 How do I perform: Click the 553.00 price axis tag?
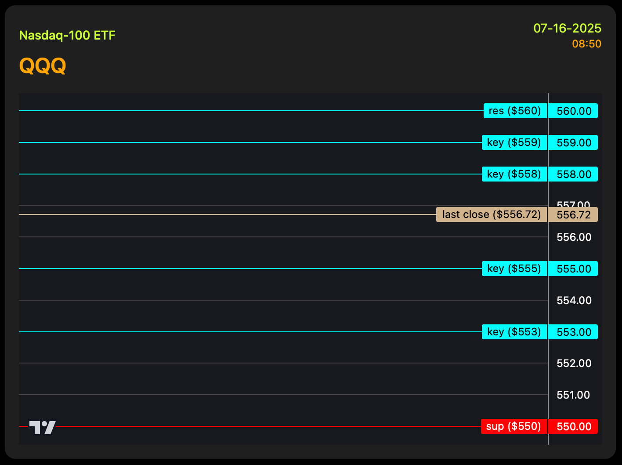pos(574,332)
